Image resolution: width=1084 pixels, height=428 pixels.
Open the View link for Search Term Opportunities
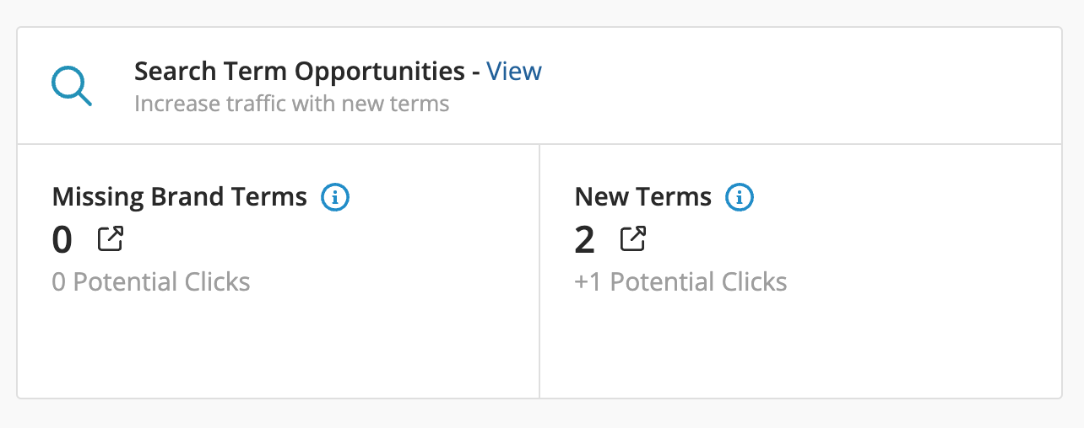[514, 72]
